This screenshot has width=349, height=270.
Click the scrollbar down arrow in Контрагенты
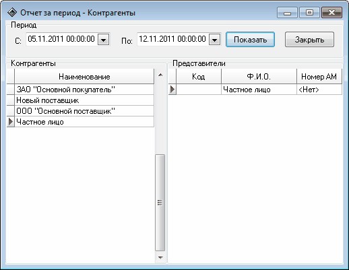coord(160,257)
